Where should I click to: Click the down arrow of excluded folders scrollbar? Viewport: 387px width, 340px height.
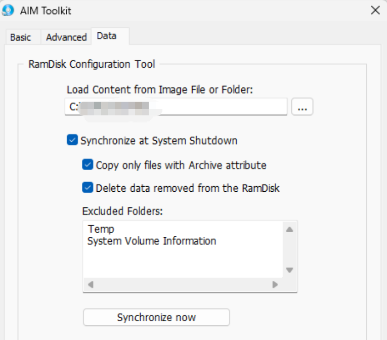coord(289,270)
